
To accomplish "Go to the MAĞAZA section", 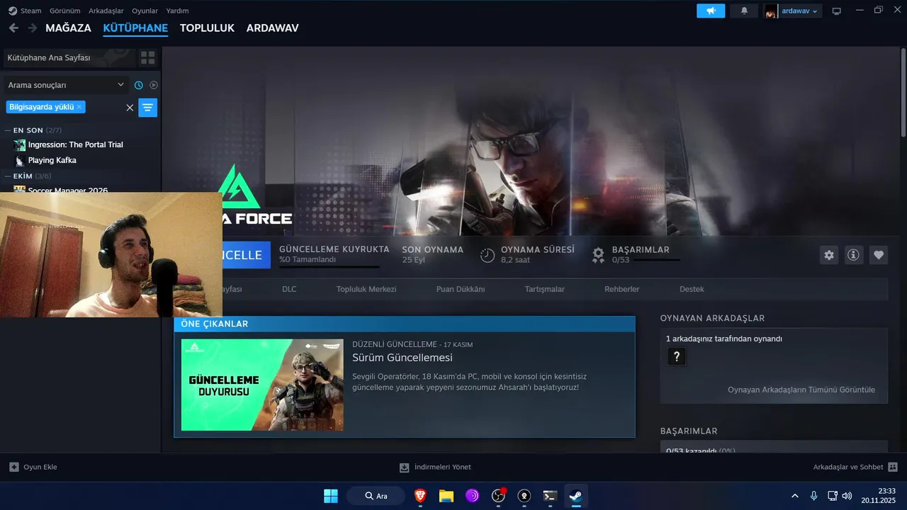I will pos(69,28).
